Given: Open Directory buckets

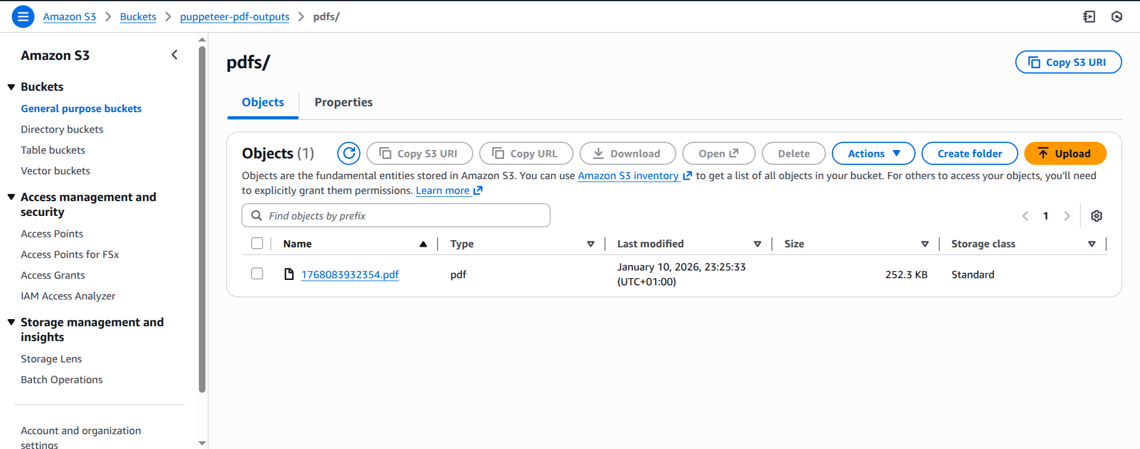Looking at the screenshot, I should 62,129.
